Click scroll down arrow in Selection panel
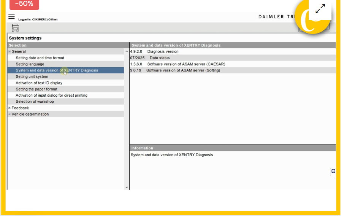The image size is (341, 216). [127, 187]
